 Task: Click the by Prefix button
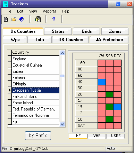pos(38,136)
